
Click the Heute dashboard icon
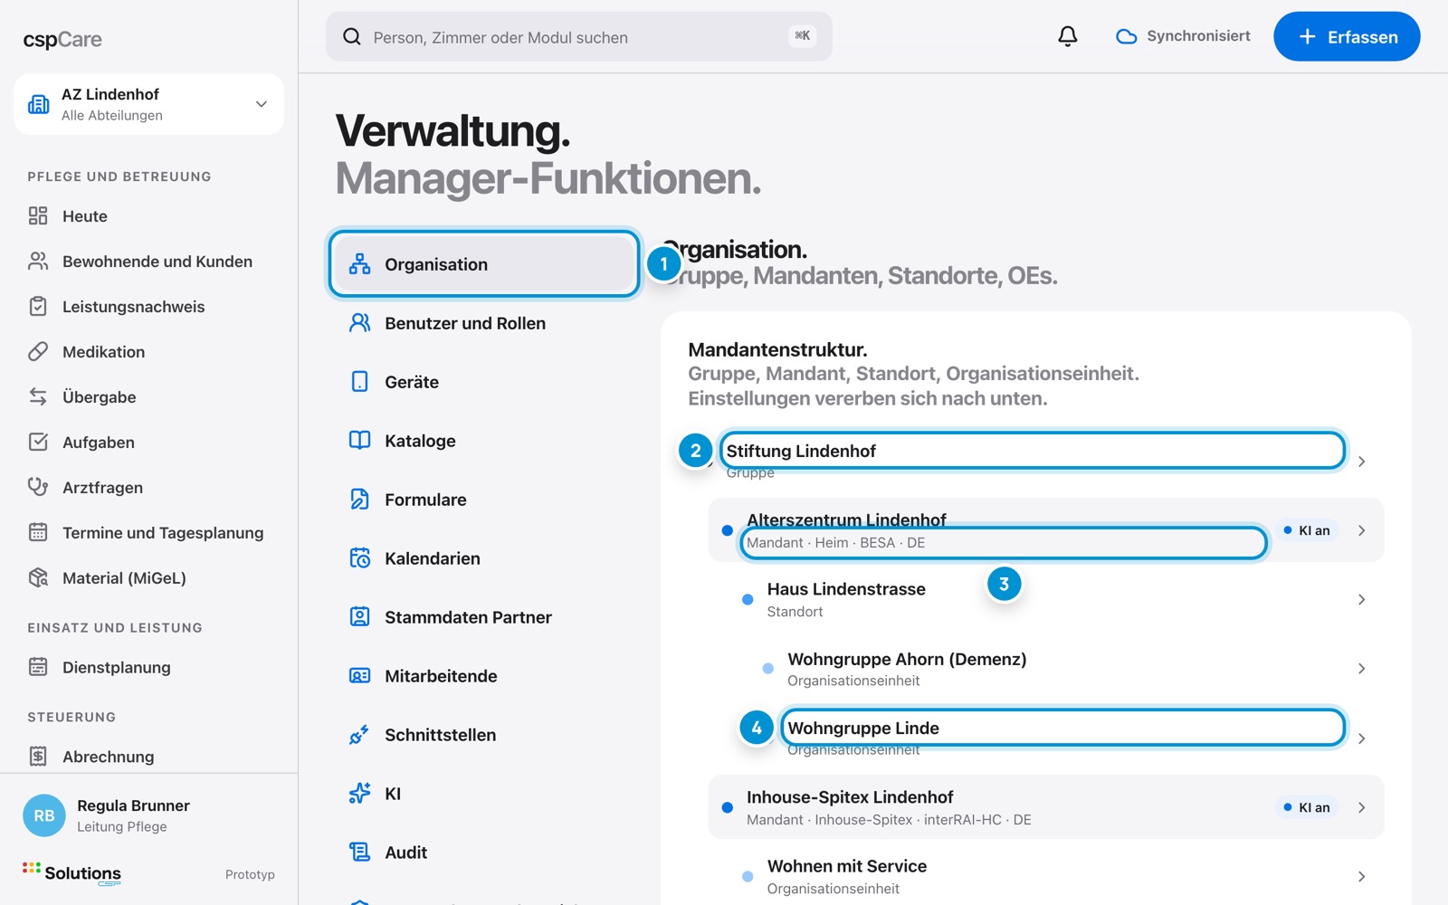click(38, 215)
